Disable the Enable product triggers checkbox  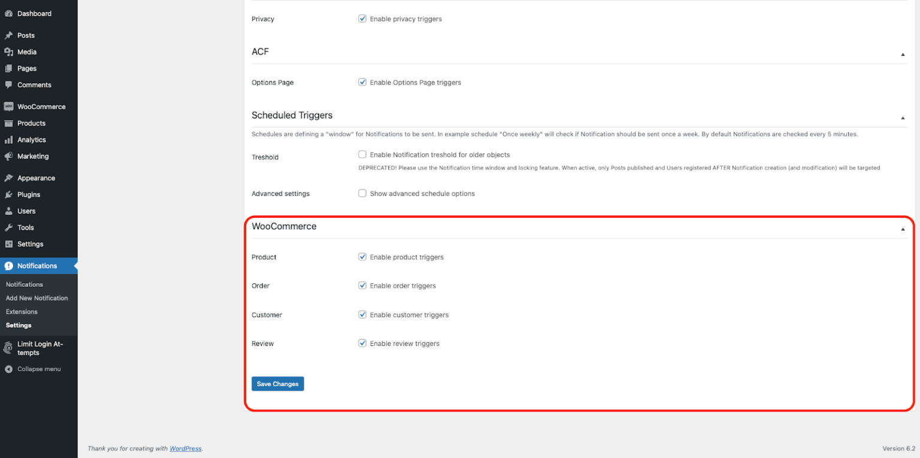[x=362, y=256]
